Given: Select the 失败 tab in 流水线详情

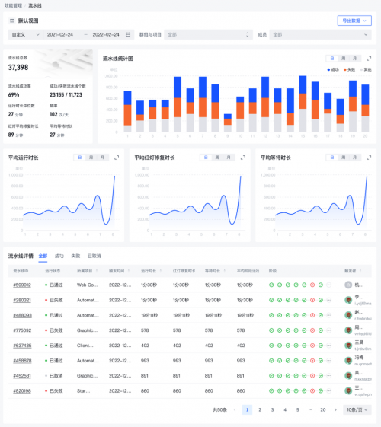Looking at the screenshot, I should (x=75, y=256).
